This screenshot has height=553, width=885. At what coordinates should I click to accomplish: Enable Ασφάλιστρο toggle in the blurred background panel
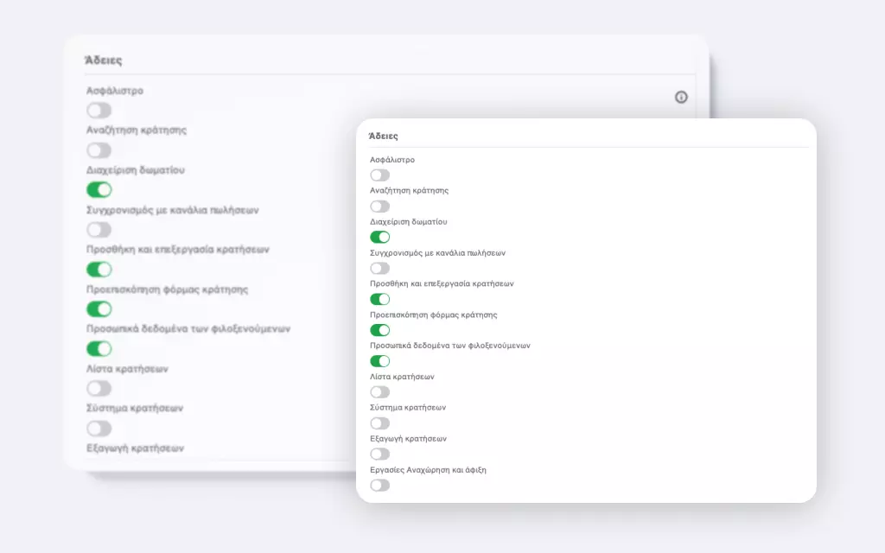tap(99, 110)
